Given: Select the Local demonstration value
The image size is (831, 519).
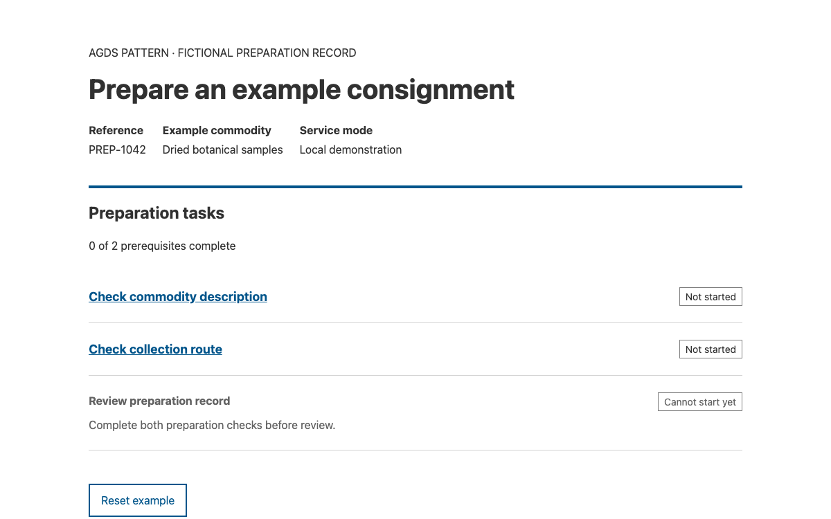Looking at the screenshot, I should coord(350,149).
